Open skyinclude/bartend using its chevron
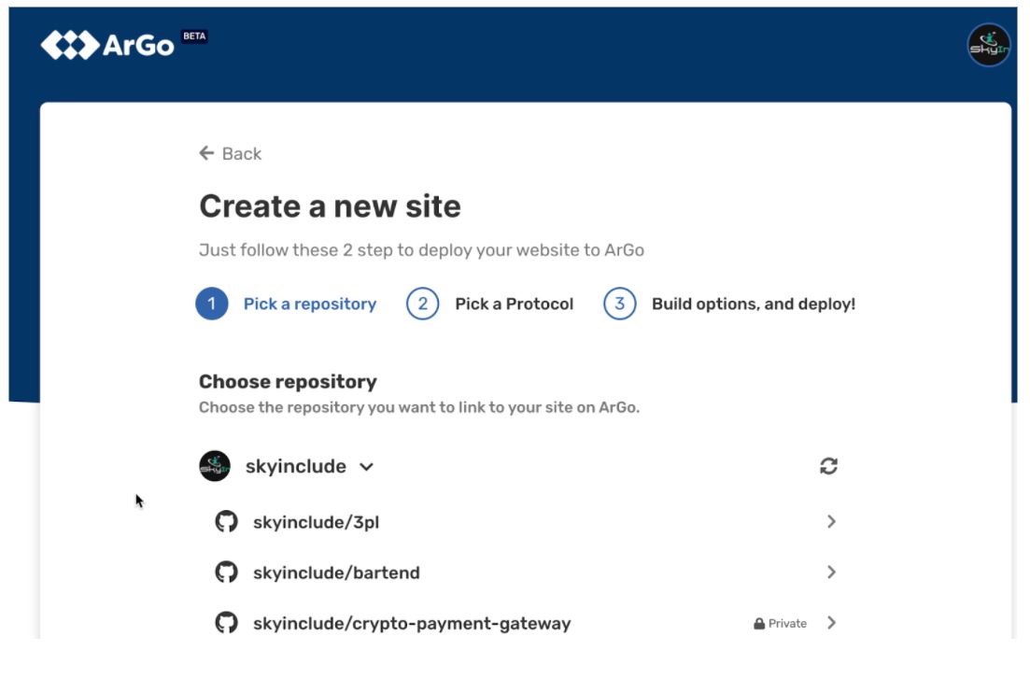This screenshot has width=1030, height=679. pyautogui.click(x=831, y=573)
